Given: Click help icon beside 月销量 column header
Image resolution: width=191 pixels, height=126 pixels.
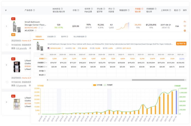Looking at the screenshot, I should pos(142,9).
